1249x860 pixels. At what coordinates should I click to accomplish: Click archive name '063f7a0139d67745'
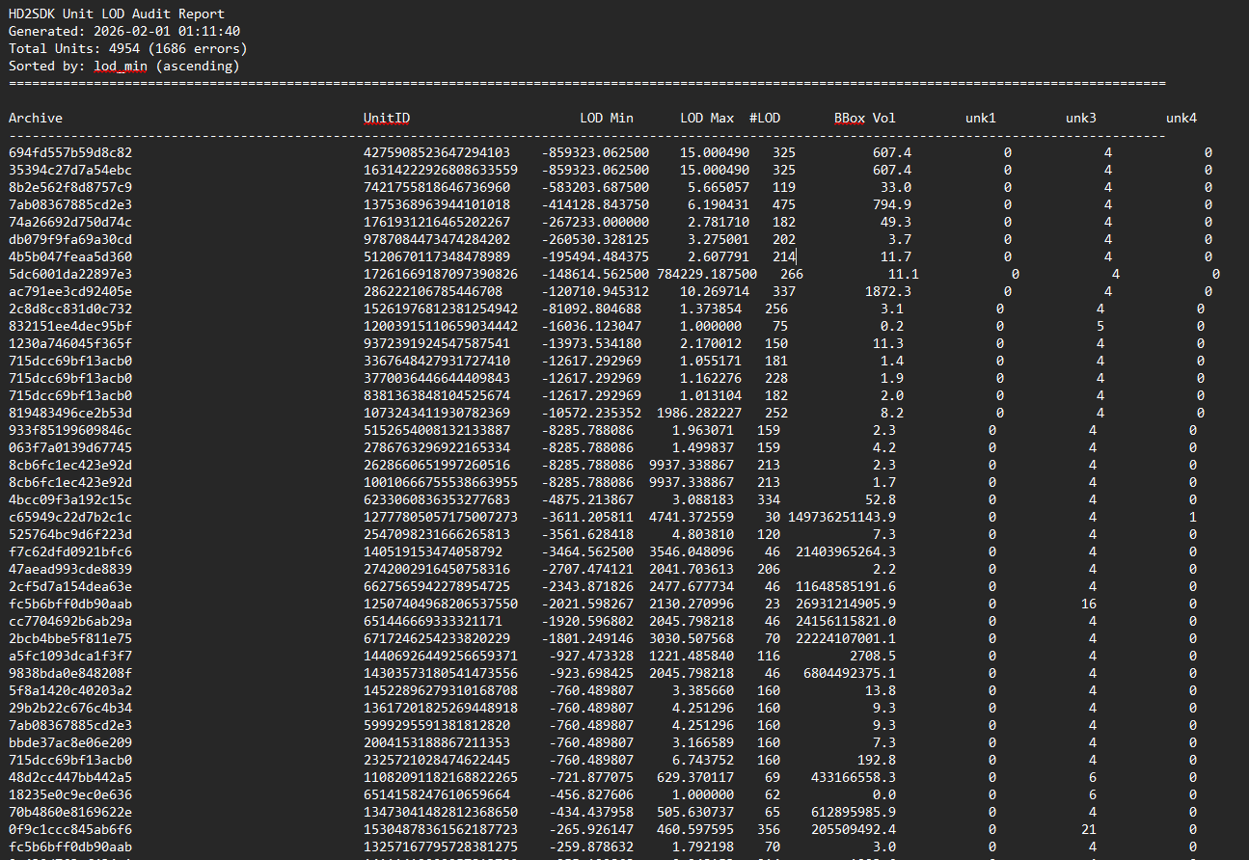pos(70,448)
